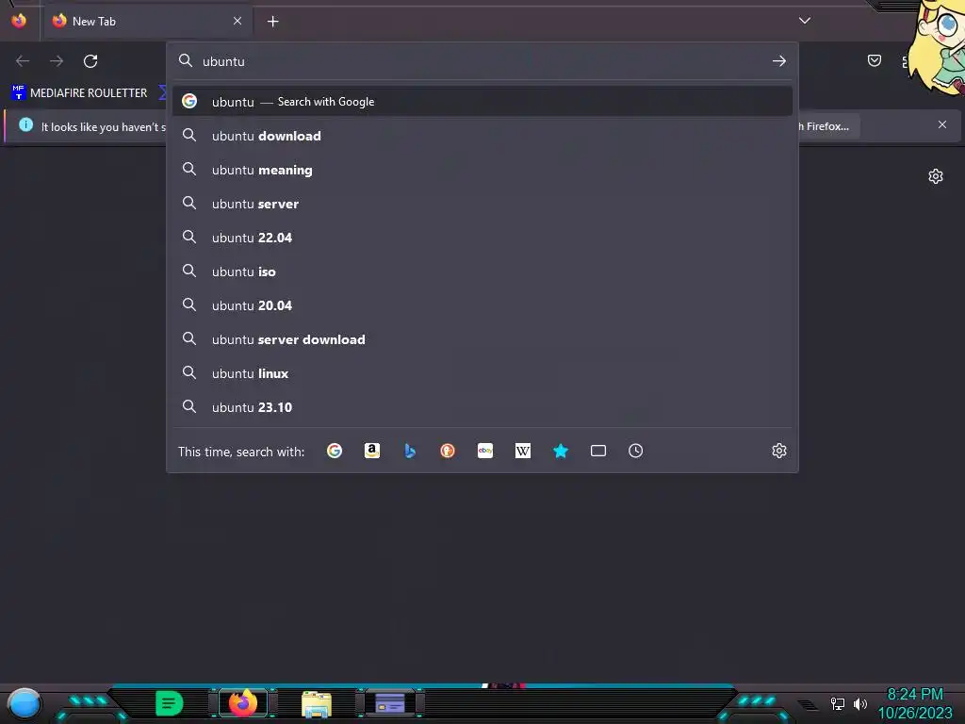
Task: Open the Firefox View button
Action: click(19, 21)
